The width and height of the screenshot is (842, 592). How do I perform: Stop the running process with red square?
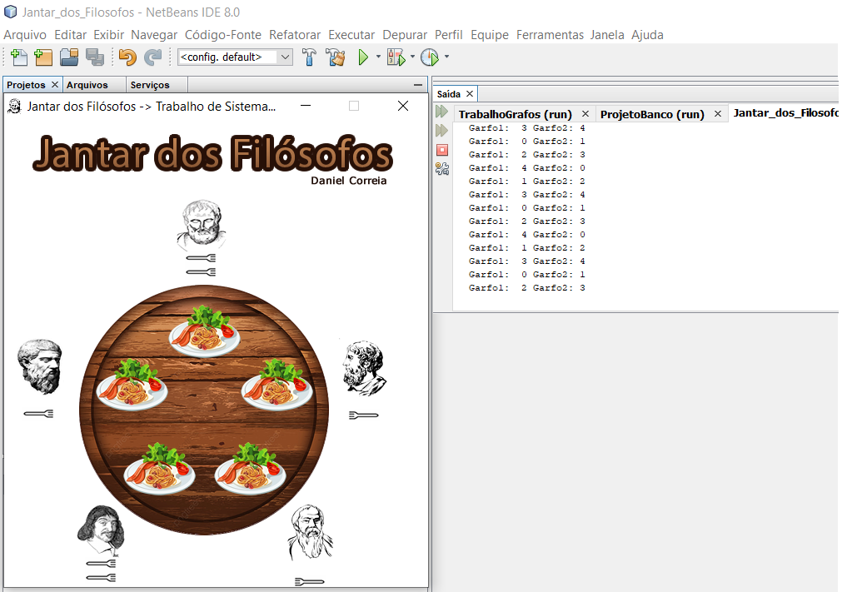442,150
